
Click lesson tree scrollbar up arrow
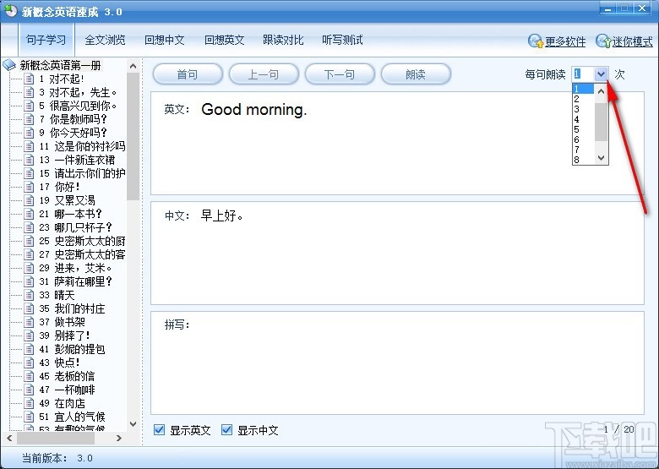pos(133,66)
